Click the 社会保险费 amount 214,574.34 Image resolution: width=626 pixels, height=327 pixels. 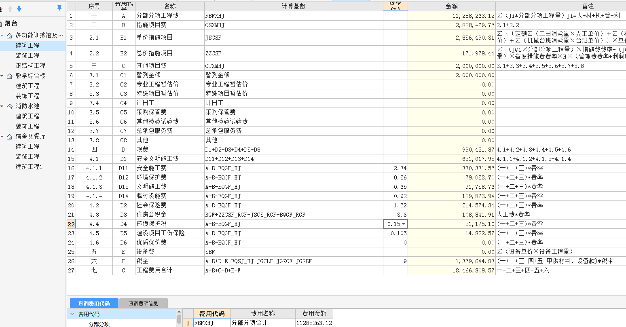452,205
